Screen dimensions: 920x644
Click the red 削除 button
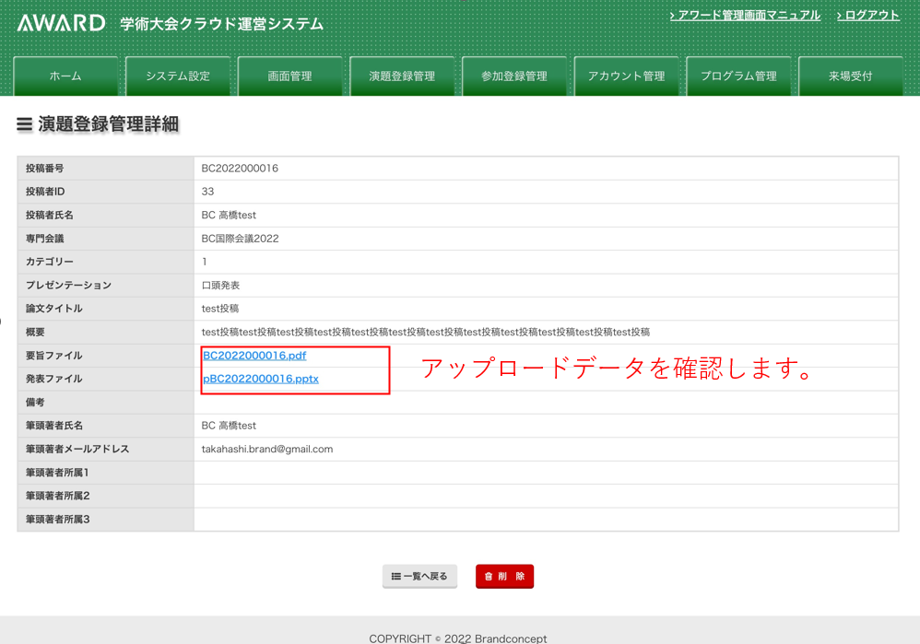[x=504, y=577]
